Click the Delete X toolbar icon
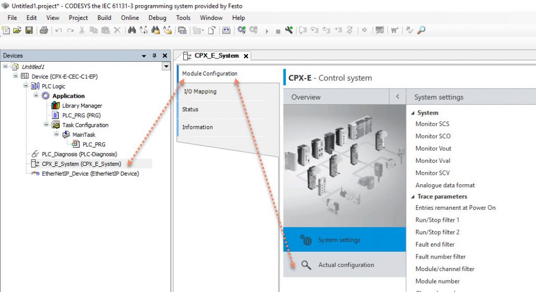Screen dimensions: 536x292 117,30
